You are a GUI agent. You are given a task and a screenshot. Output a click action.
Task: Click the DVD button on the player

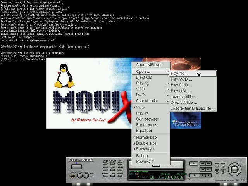tap(105, 164)
